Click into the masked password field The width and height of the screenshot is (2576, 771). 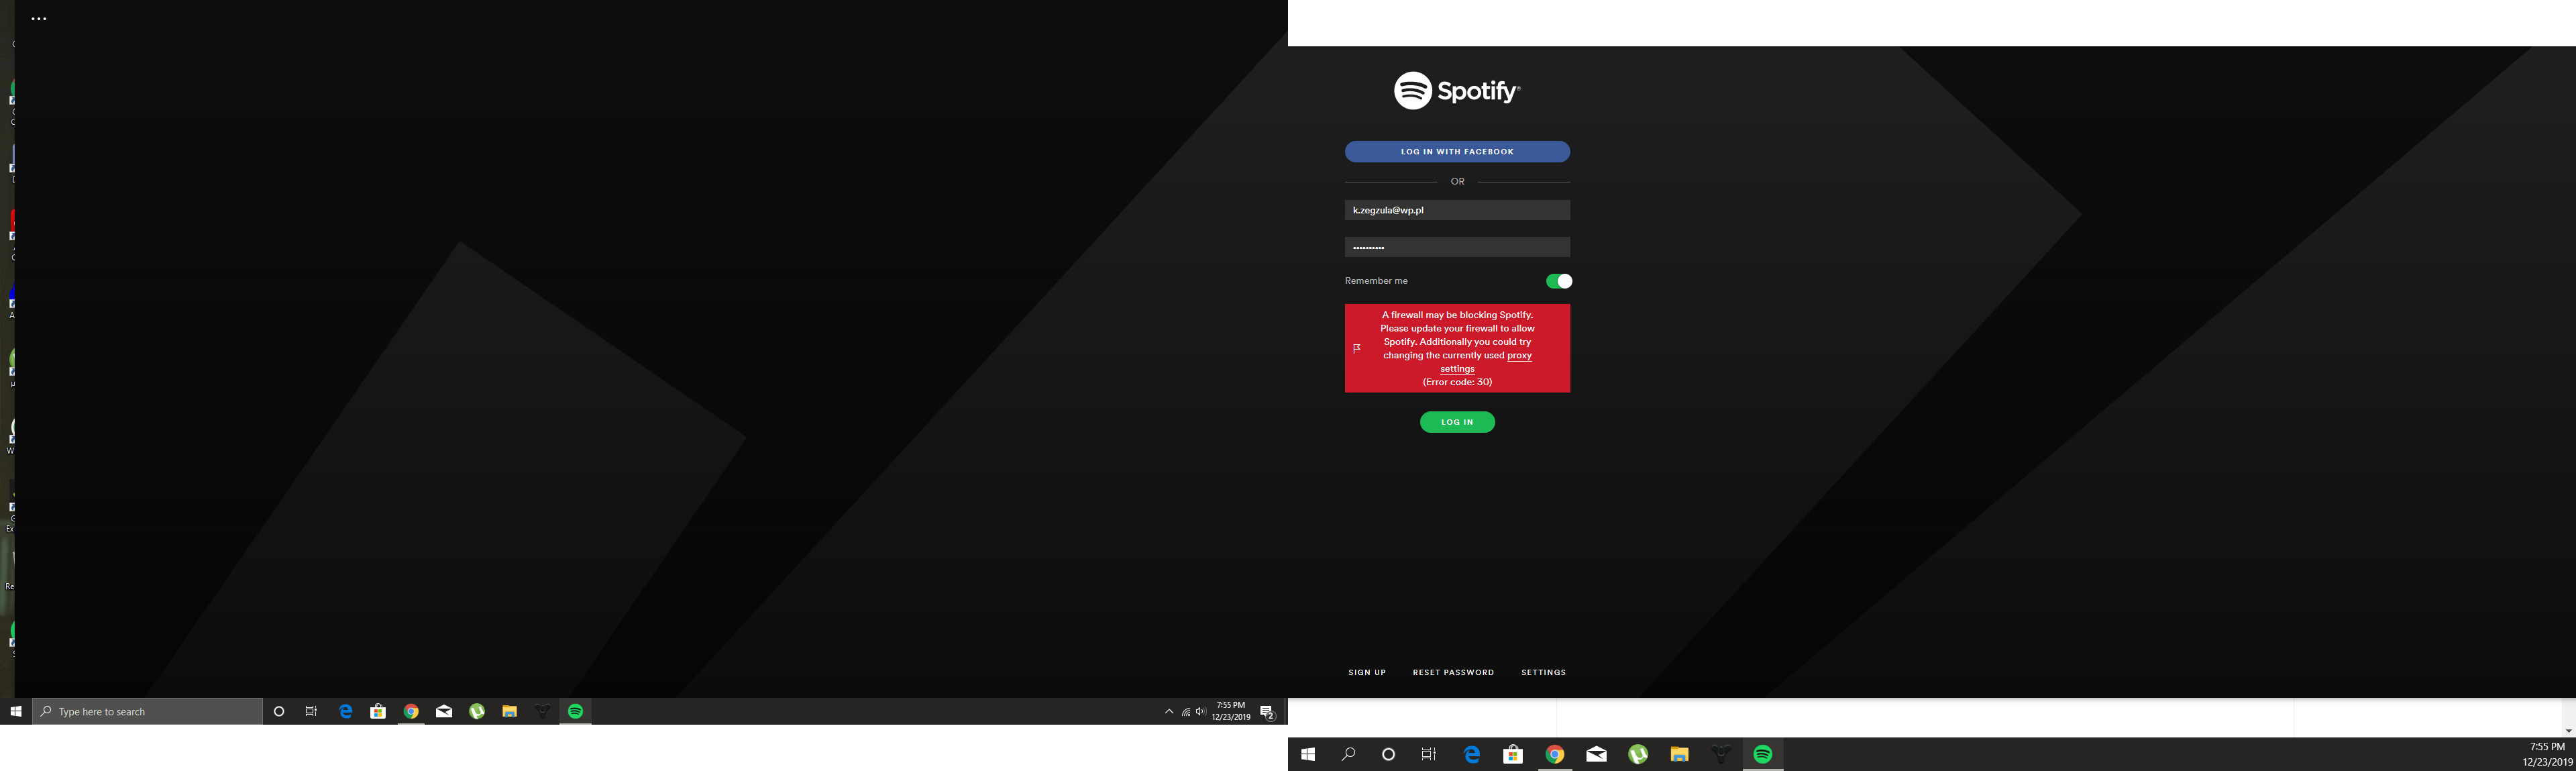1457,247
